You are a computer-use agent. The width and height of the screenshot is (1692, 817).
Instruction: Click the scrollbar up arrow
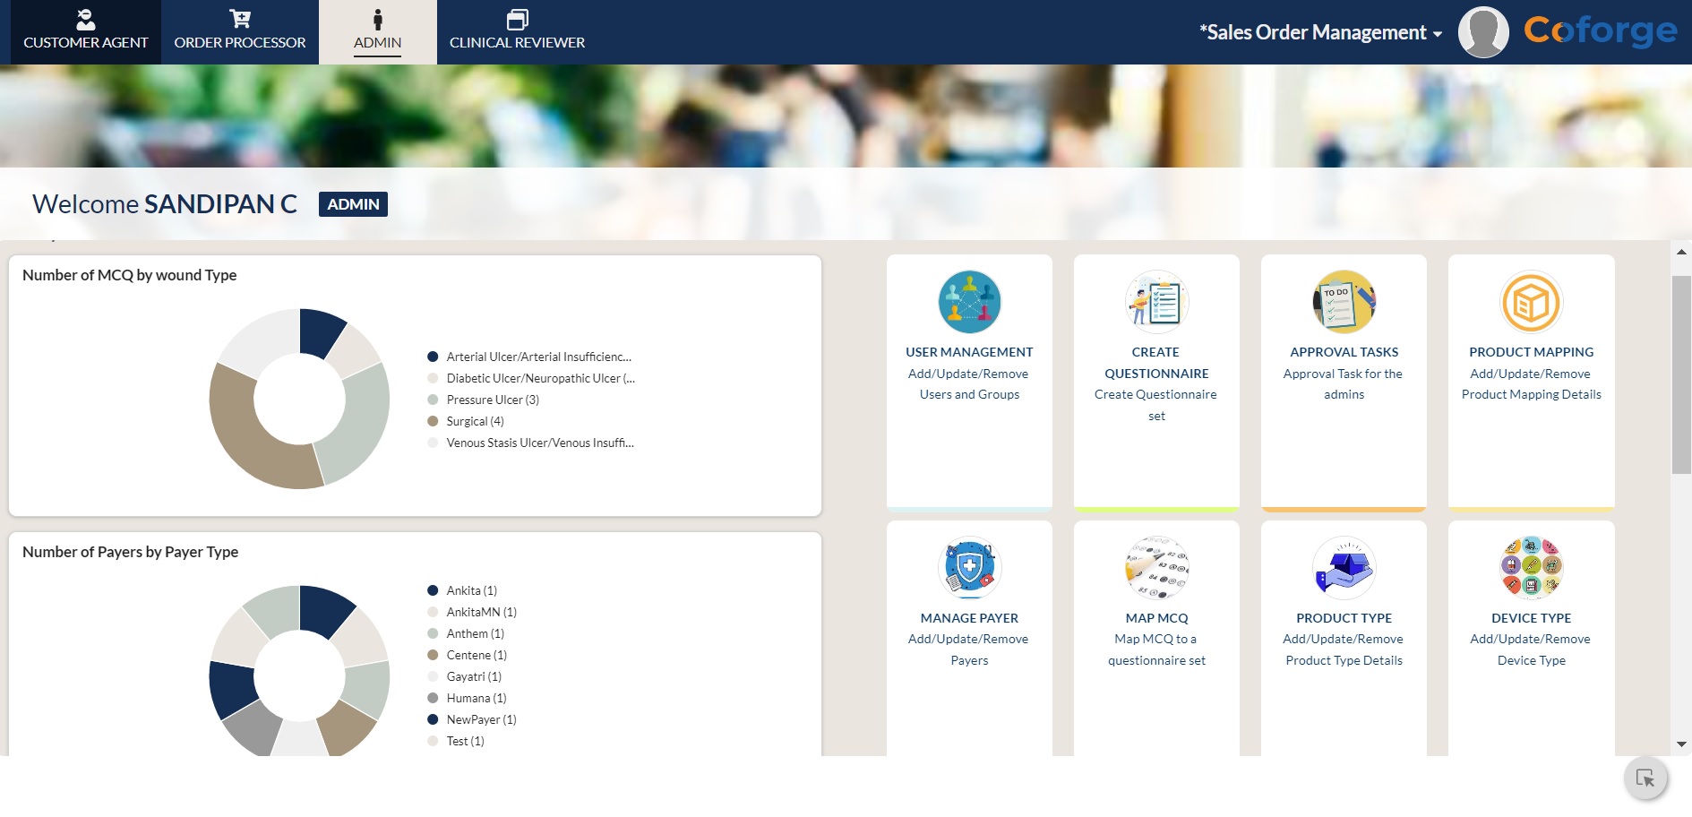pyautogui.click(x=1681, y=253)
